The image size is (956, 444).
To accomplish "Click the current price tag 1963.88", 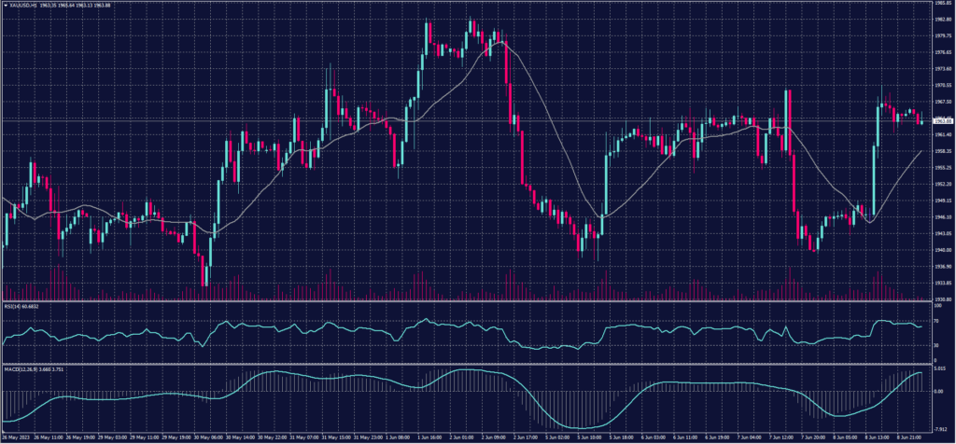I will (x=942, y=120).
